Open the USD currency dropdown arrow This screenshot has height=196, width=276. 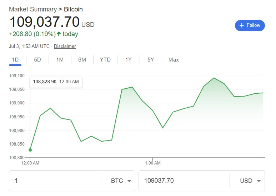(259, 181)
